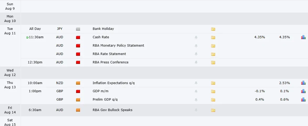Viewport: 308px width, 126px height.
Task: Open the Bank Holiday details folder
Action: coord(213,29)
